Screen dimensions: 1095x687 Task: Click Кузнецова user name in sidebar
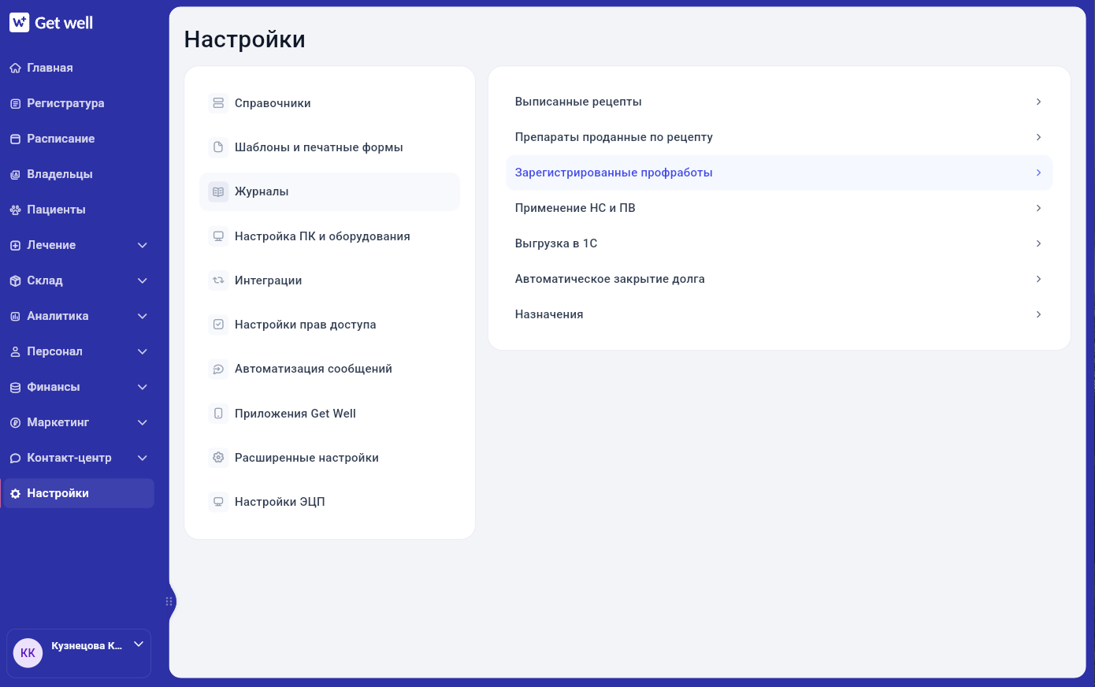(87, 646)
